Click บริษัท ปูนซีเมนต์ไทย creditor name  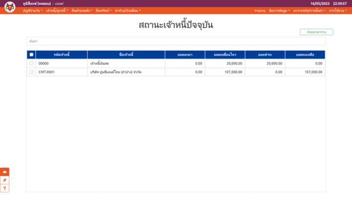(x=115, y=72)
